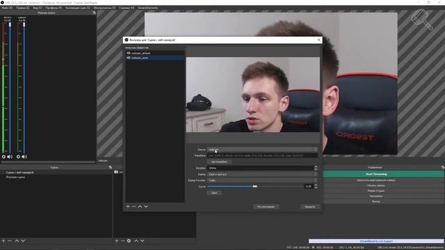This screenshot has width=445, height=250.
Task: Mute the Mic/Aux audio channel
Action: pos(10,156)
